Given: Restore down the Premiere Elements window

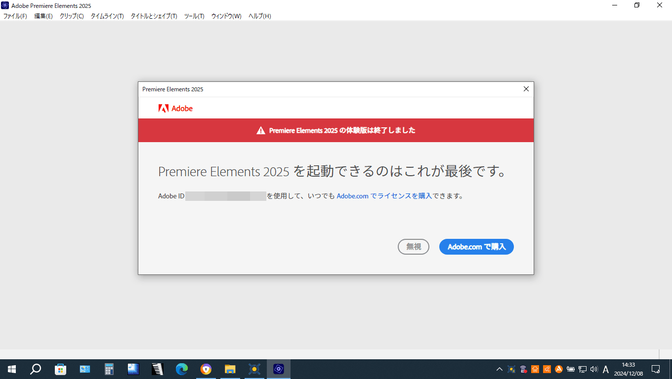Looking at the screenshot, I should tap(637, 5).
